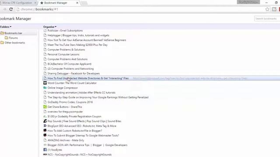Screen dimensions: 280x157
Task: Select 'Publicize : Email Subscriptions' bookmark
Action: 65,31
